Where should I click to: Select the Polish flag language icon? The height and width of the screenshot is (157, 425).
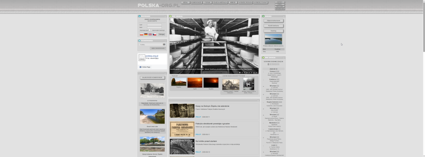pyautogui.click(x=142, y=34)
